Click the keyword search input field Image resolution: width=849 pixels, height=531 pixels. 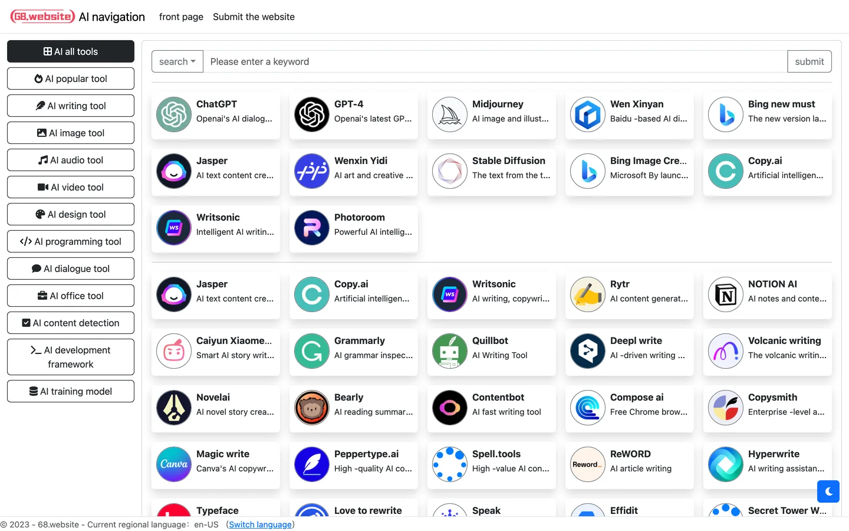(495, 61)
